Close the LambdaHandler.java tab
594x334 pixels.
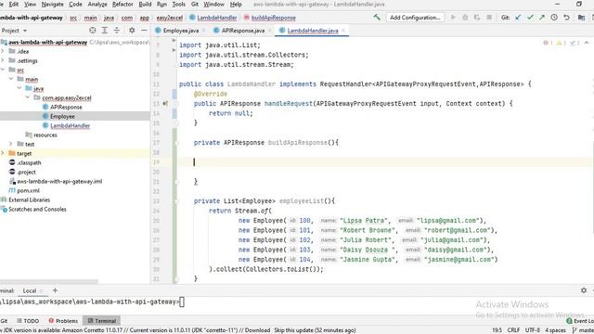(343, 31)
